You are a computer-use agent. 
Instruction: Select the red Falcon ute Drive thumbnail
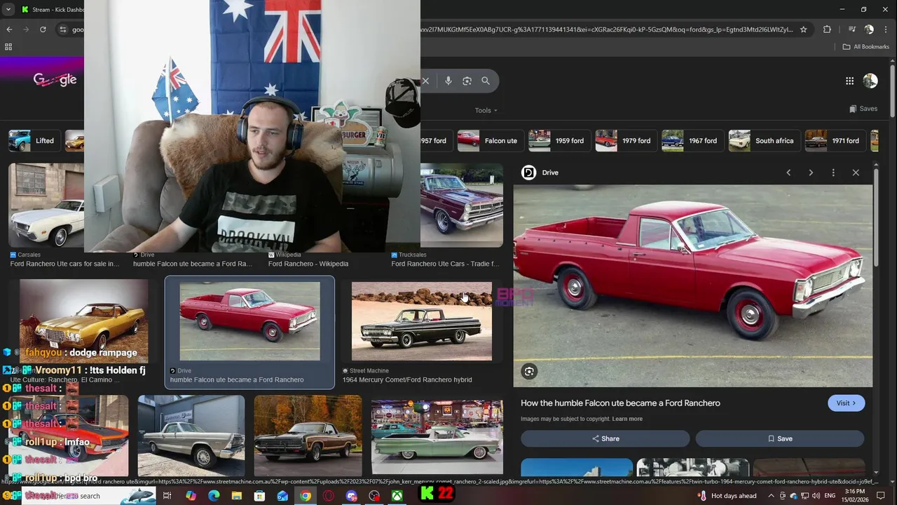[249, 321]
